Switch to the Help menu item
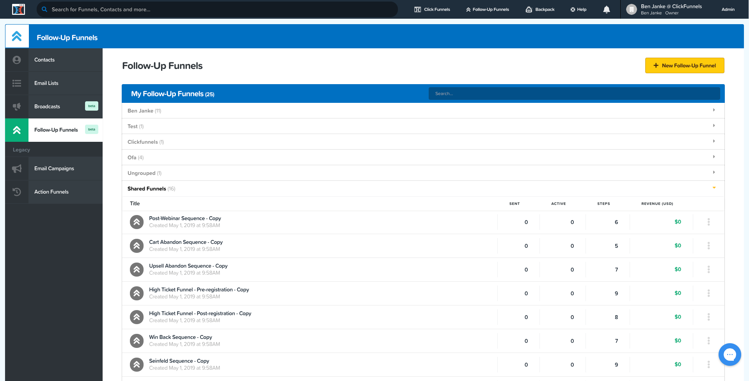 coord(578,9)
